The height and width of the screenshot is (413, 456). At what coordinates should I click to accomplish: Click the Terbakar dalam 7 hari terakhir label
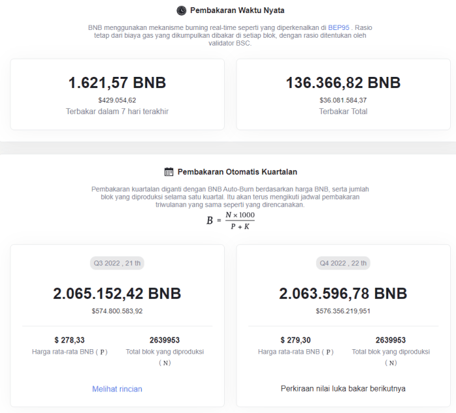(117, 111)
